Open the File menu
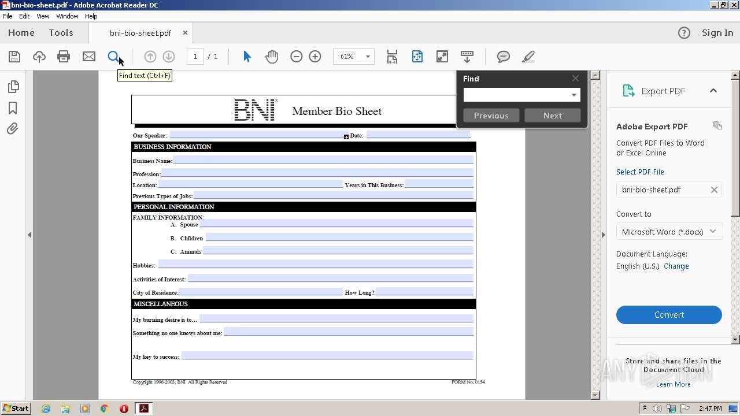Image resolution: width=740 pixels, height=416 pixels. point(8,16)
